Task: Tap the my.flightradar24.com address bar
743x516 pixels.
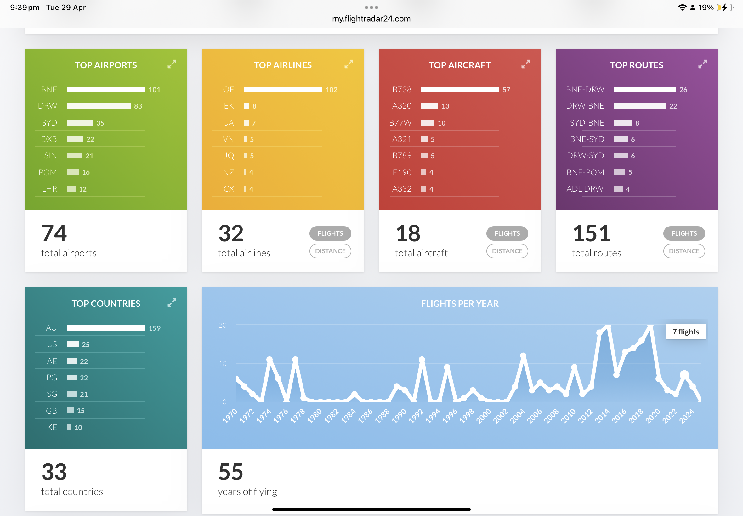Action: pos(371,19)
